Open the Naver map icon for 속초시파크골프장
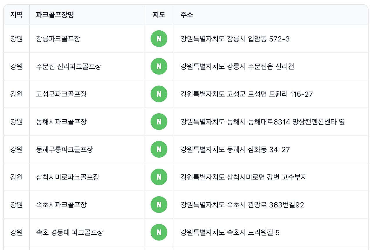Image resolution: width=372 pixels, height=250 pixels. coord(159,205)
